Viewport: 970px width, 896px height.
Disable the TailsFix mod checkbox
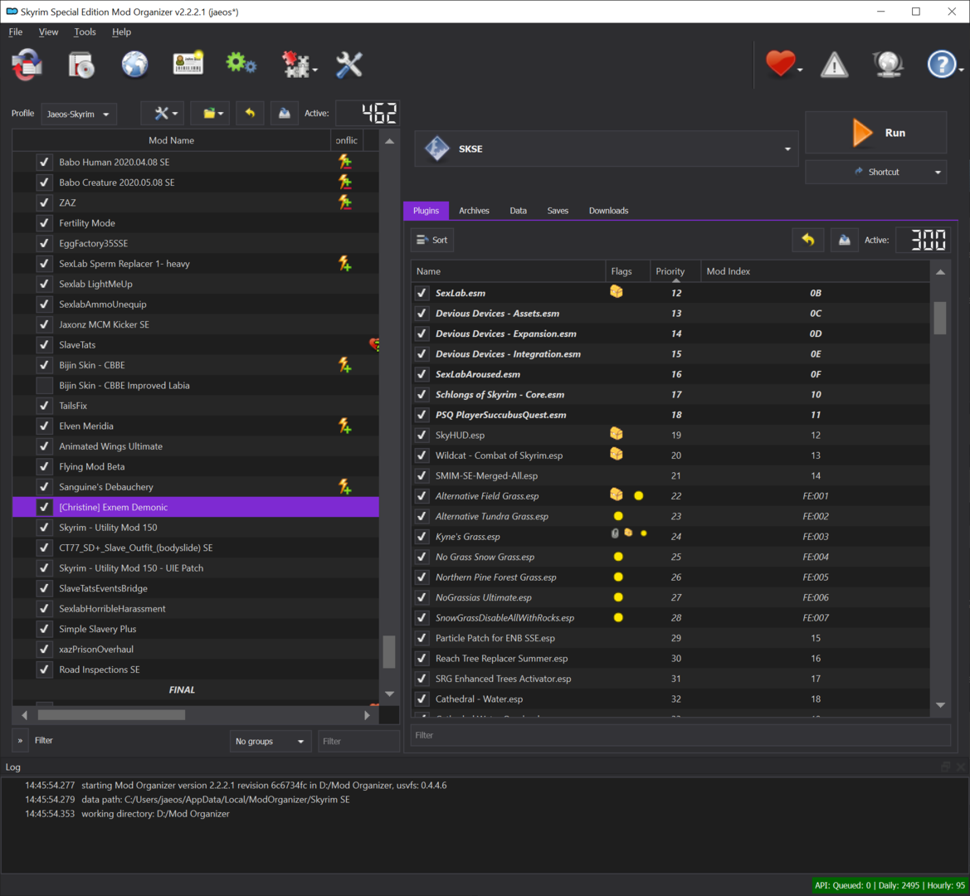[x=44, y=406]
